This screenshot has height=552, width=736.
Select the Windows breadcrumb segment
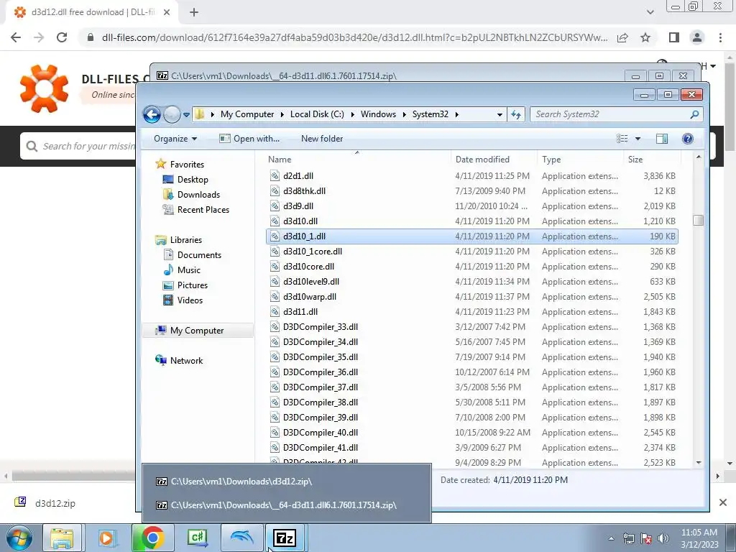coord(378,114)
